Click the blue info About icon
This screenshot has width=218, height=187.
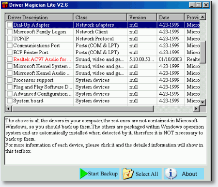(x=171, y=173)
